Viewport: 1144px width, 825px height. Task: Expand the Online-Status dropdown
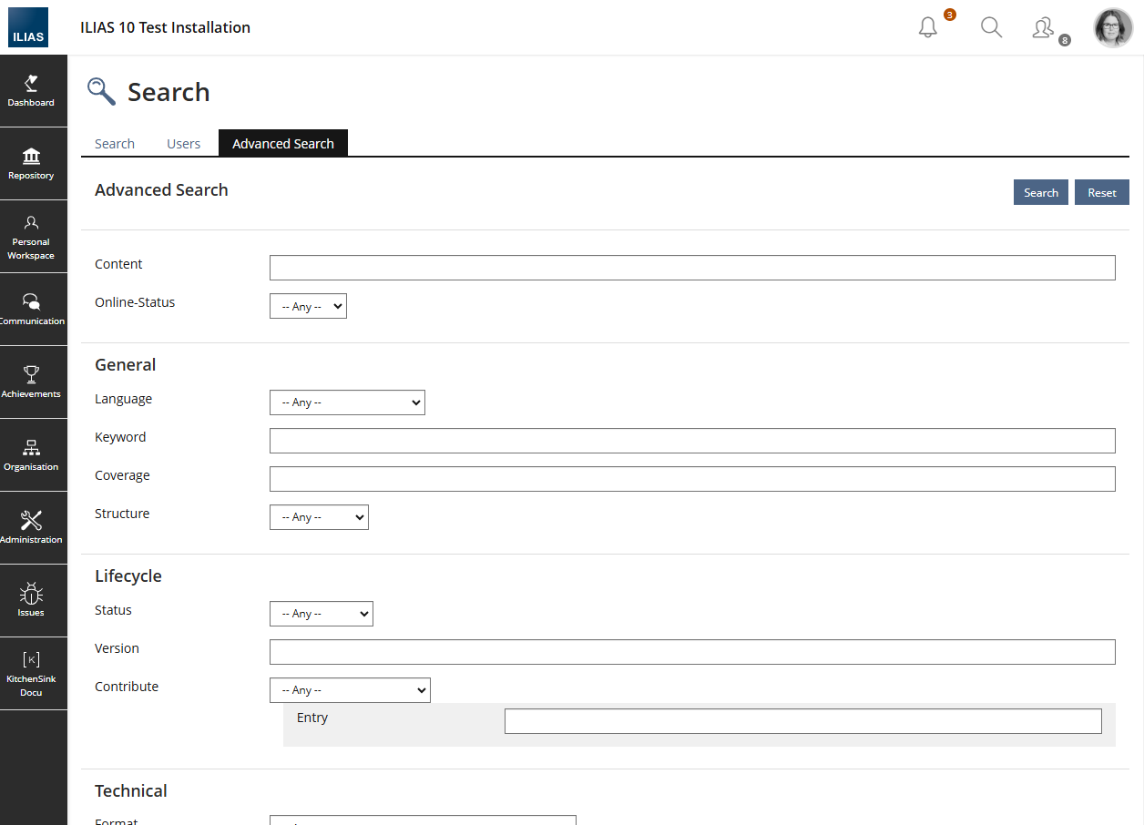point(308,307)
